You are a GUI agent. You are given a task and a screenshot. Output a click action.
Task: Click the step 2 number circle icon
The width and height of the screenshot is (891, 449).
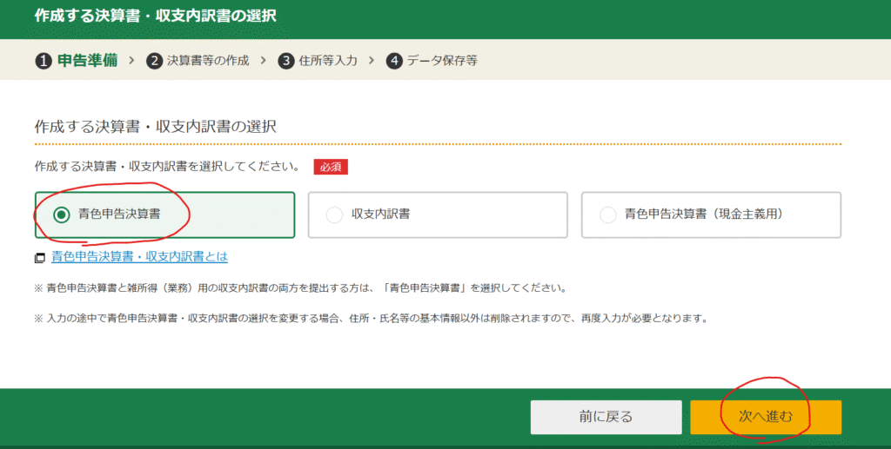click(x=155, y=61)
